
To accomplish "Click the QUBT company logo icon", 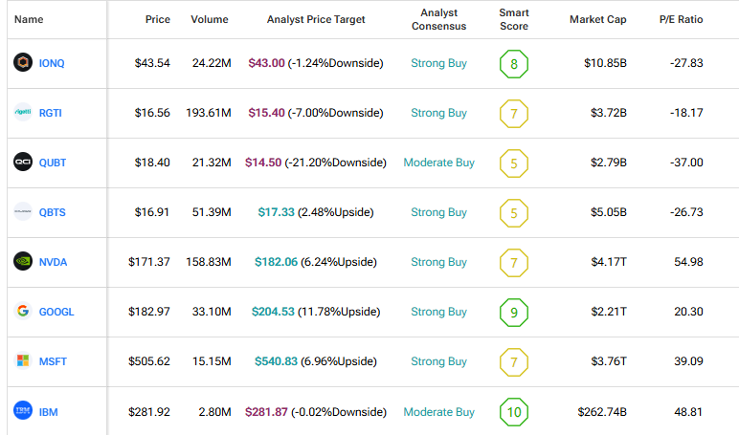I will (x=23, y=163).
